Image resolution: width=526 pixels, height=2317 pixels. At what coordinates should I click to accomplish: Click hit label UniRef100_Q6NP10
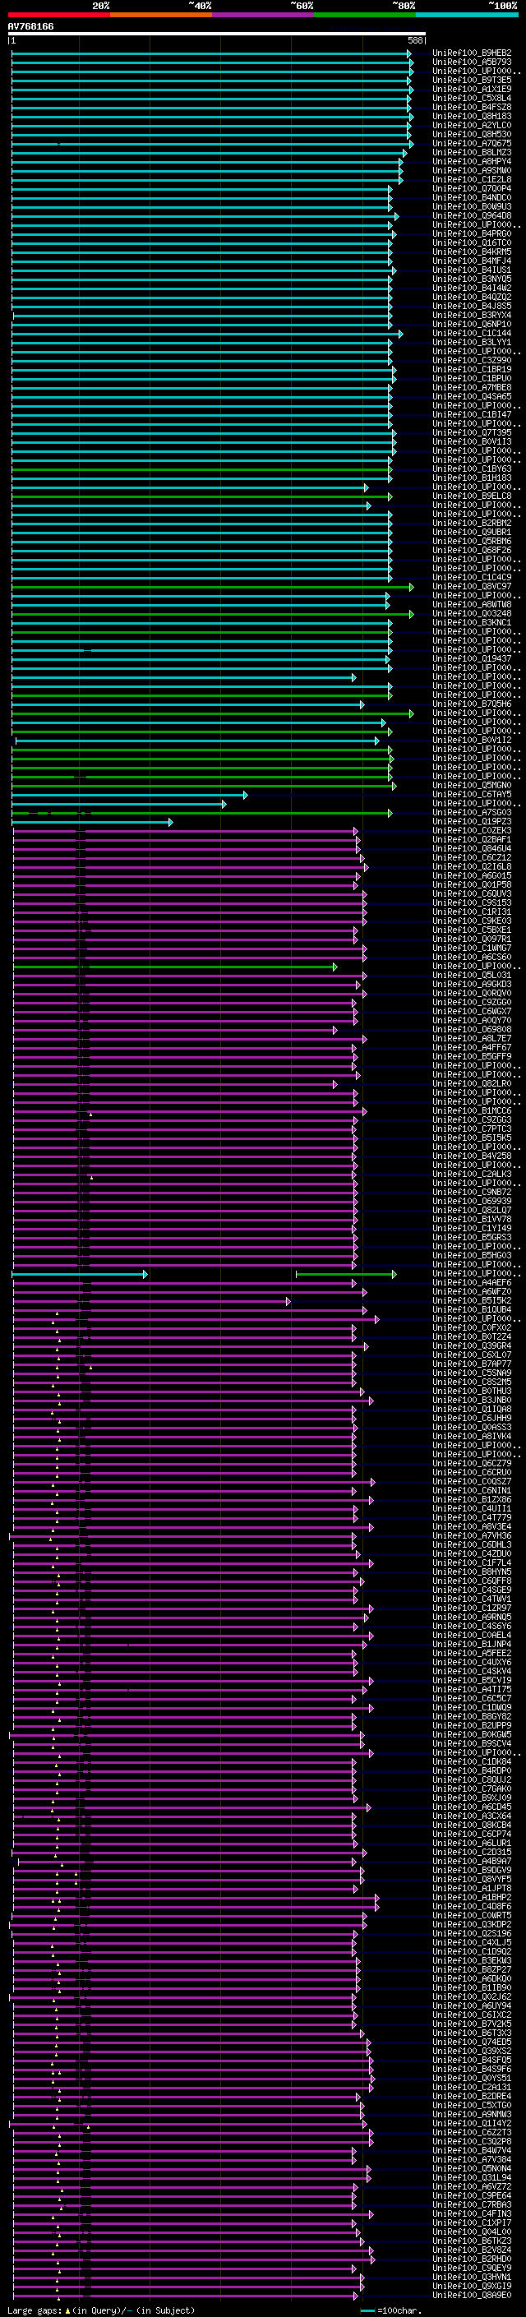coord(471,324)
